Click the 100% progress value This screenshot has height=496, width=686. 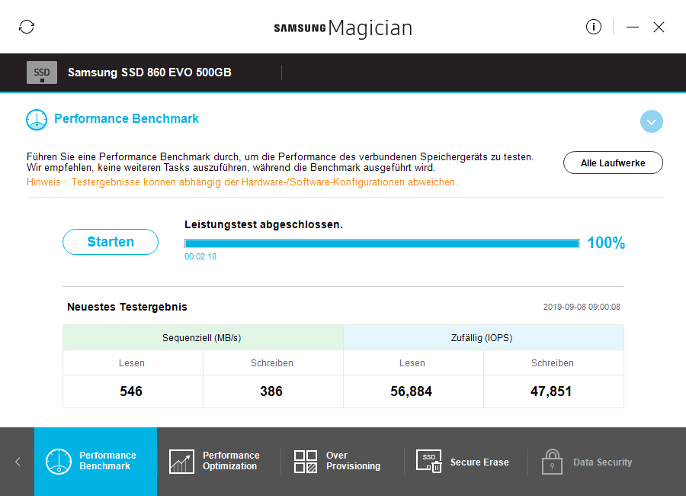pos(606,243)
